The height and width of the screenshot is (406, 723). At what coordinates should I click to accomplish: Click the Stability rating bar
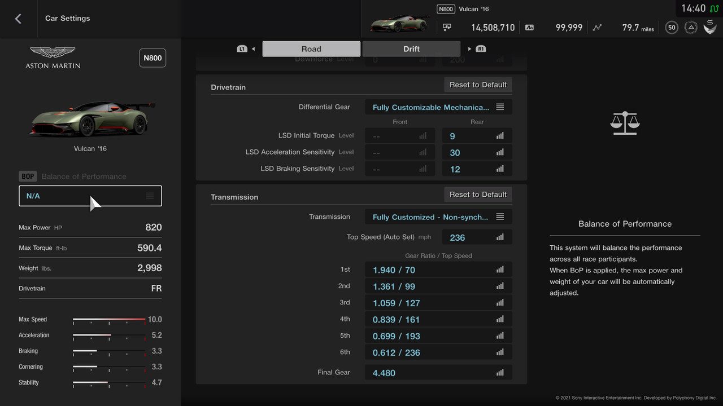pyautogui.click(x=109, y=383)
